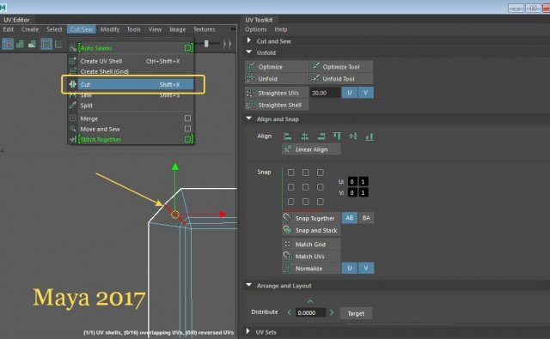Click the snap V value 1 box

(363, 192)
